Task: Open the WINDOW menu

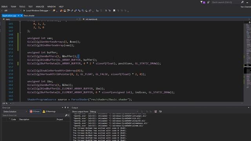Action: coord(51,7)
